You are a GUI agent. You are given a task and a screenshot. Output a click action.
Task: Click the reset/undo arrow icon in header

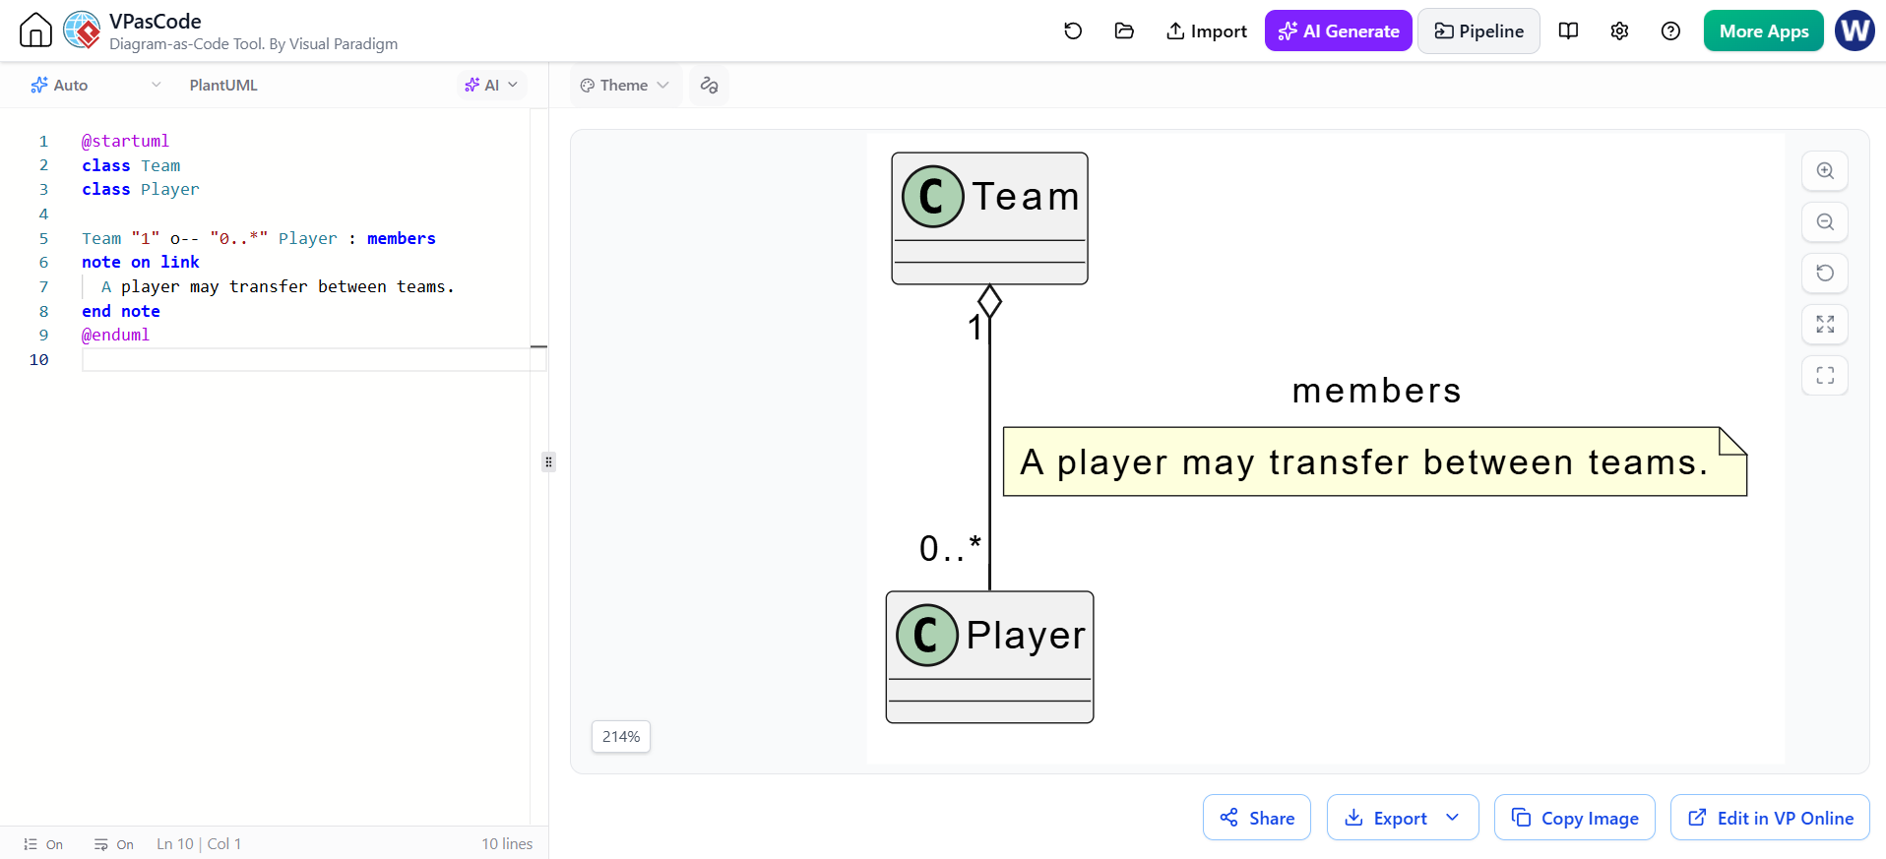pos(1073,31)
